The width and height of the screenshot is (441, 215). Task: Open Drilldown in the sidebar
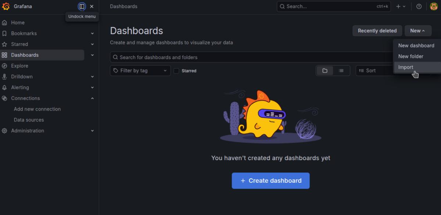(x=22, y=77)
